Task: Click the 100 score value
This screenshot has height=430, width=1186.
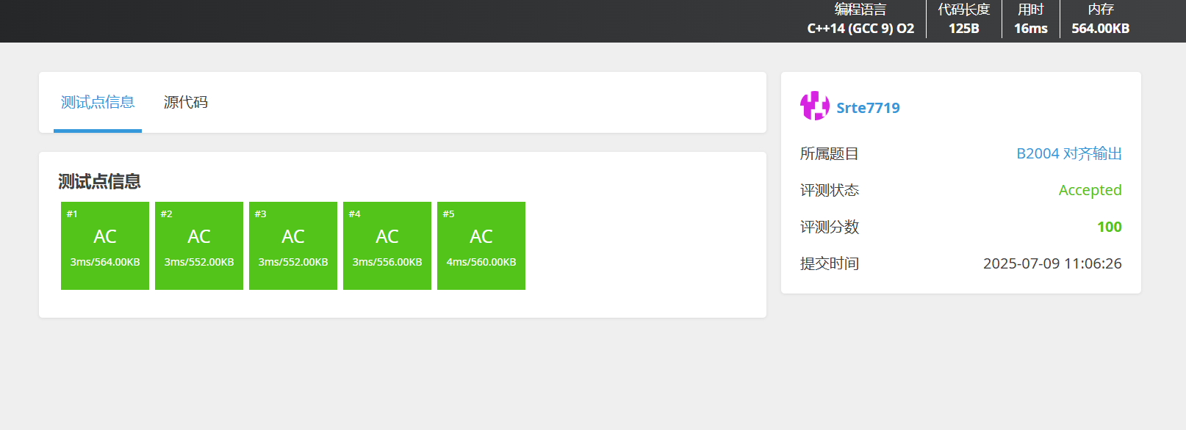Action: 1110,227
